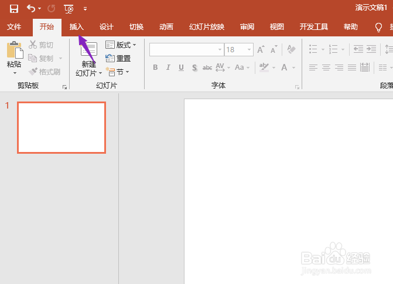This screenshot has width=393, height=284.
Task: Expand the font name dropdown arrow
Action: pyautogui.click(x=220, y=49)
